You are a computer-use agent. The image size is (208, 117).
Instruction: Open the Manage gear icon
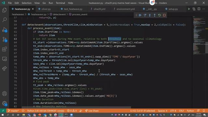[4, 103]
